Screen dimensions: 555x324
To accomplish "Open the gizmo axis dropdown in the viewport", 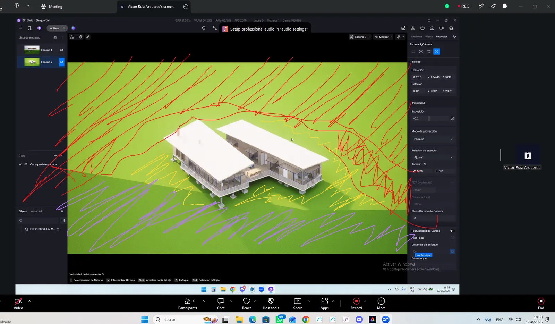I will (x=73, y=37).
